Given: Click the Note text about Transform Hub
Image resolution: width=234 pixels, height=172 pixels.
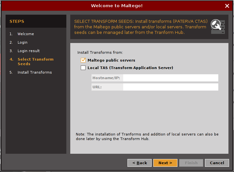Looking at the screenshot, I should tap(147, 136).
